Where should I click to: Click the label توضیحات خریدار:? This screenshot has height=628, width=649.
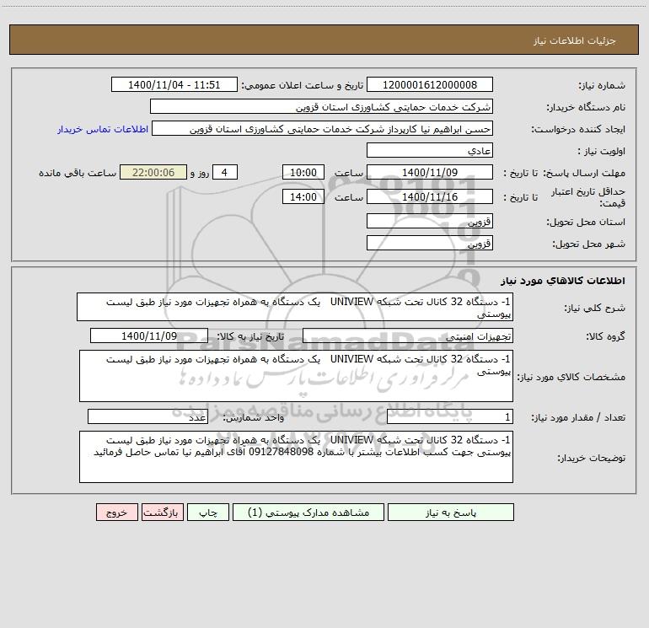(591, 458)
